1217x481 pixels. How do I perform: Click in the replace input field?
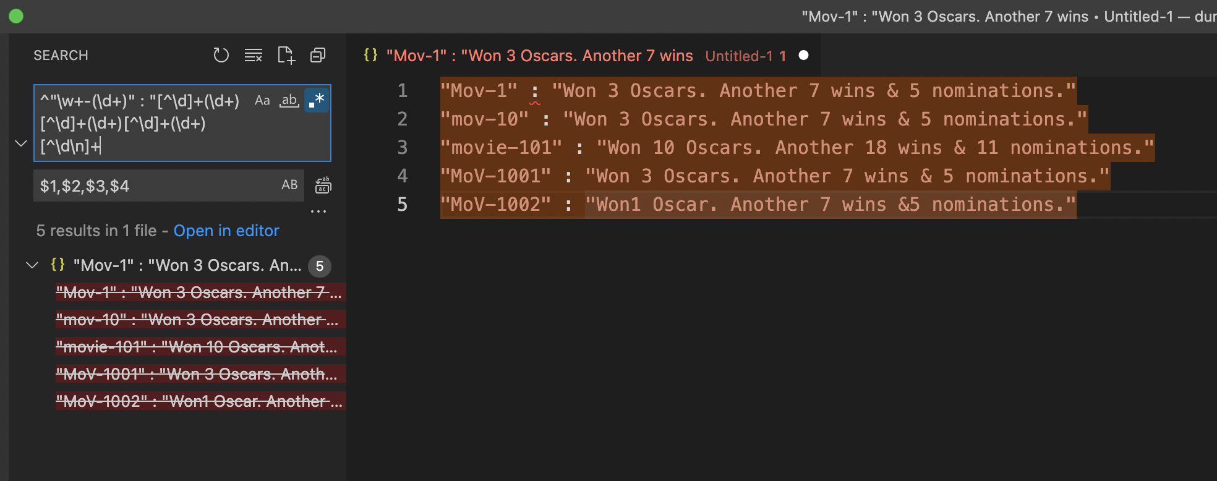coord(155,185)
